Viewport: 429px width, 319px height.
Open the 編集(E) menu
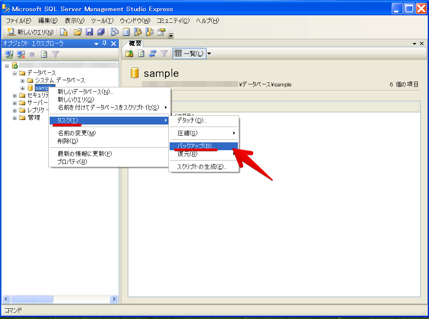(x=48, y=21)
